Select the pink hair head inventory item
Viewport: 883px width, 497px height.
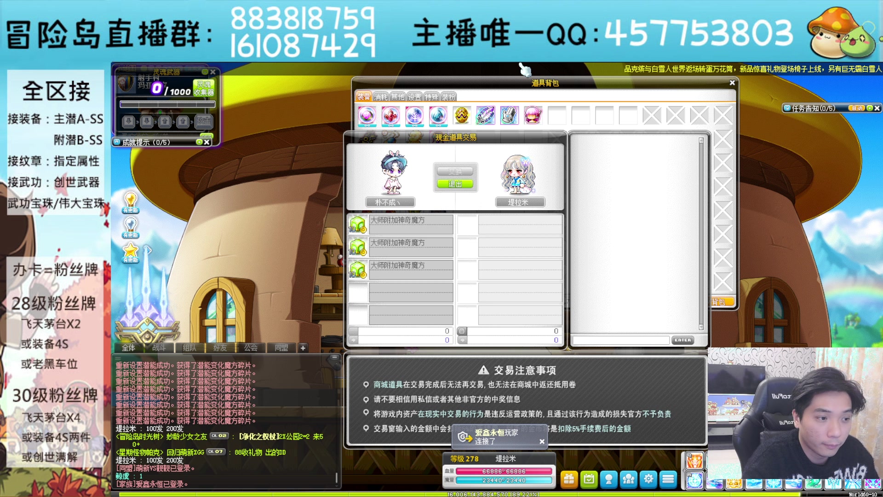coord(533,115)
